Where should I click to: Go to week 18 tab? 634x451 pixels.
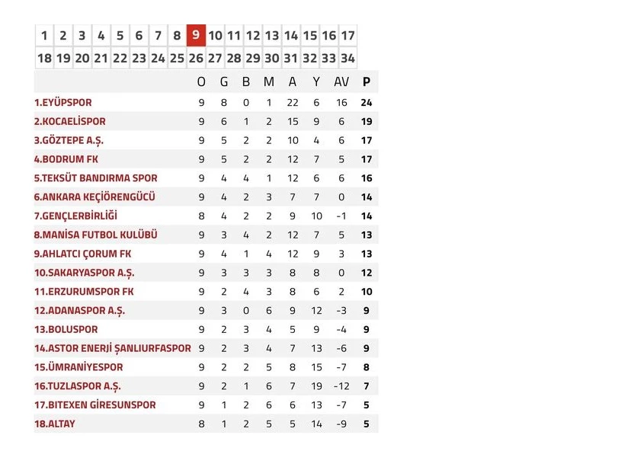(44, 58)
